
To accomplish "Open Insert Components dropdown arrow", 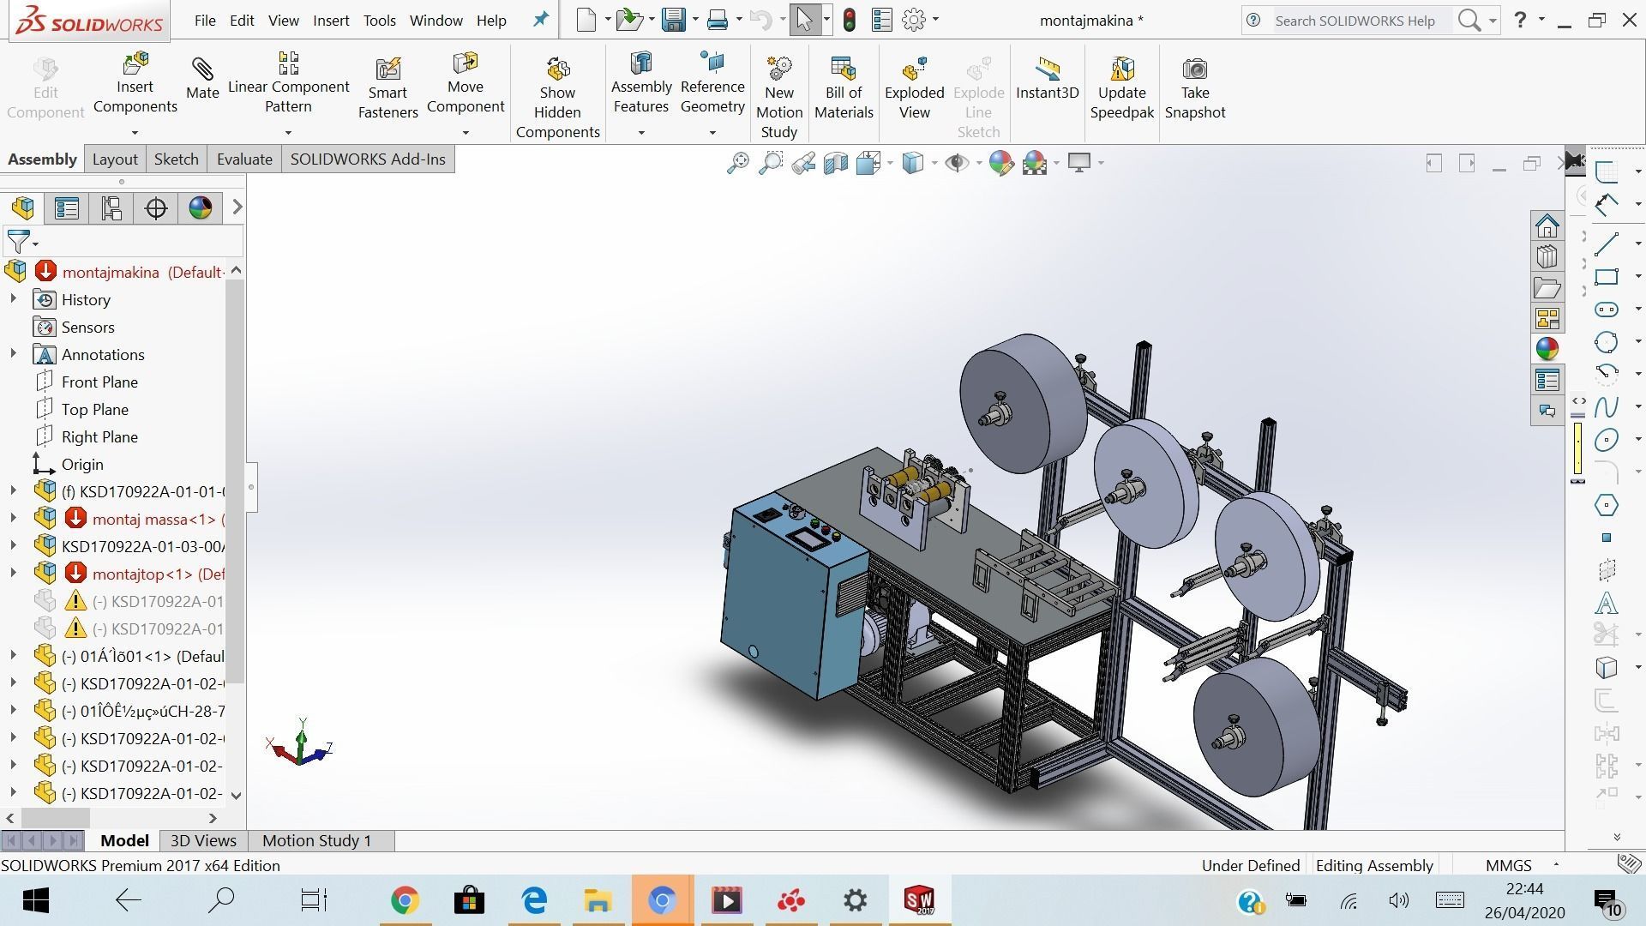I will [x=135, y=133].
